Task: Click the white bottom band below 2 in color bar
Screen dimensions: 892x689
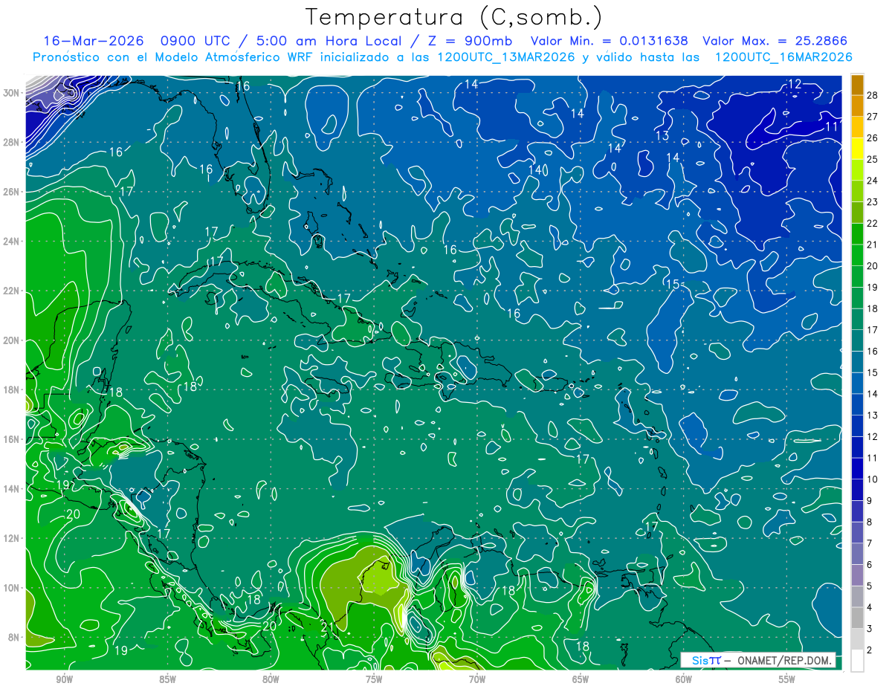Action: coord(857,661)
